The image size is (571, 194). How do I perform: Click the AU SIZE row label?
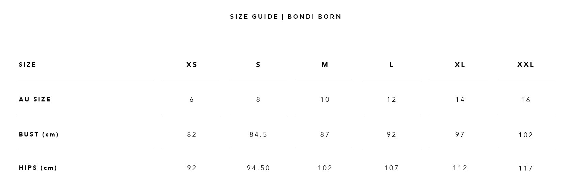tap(35, 99)
